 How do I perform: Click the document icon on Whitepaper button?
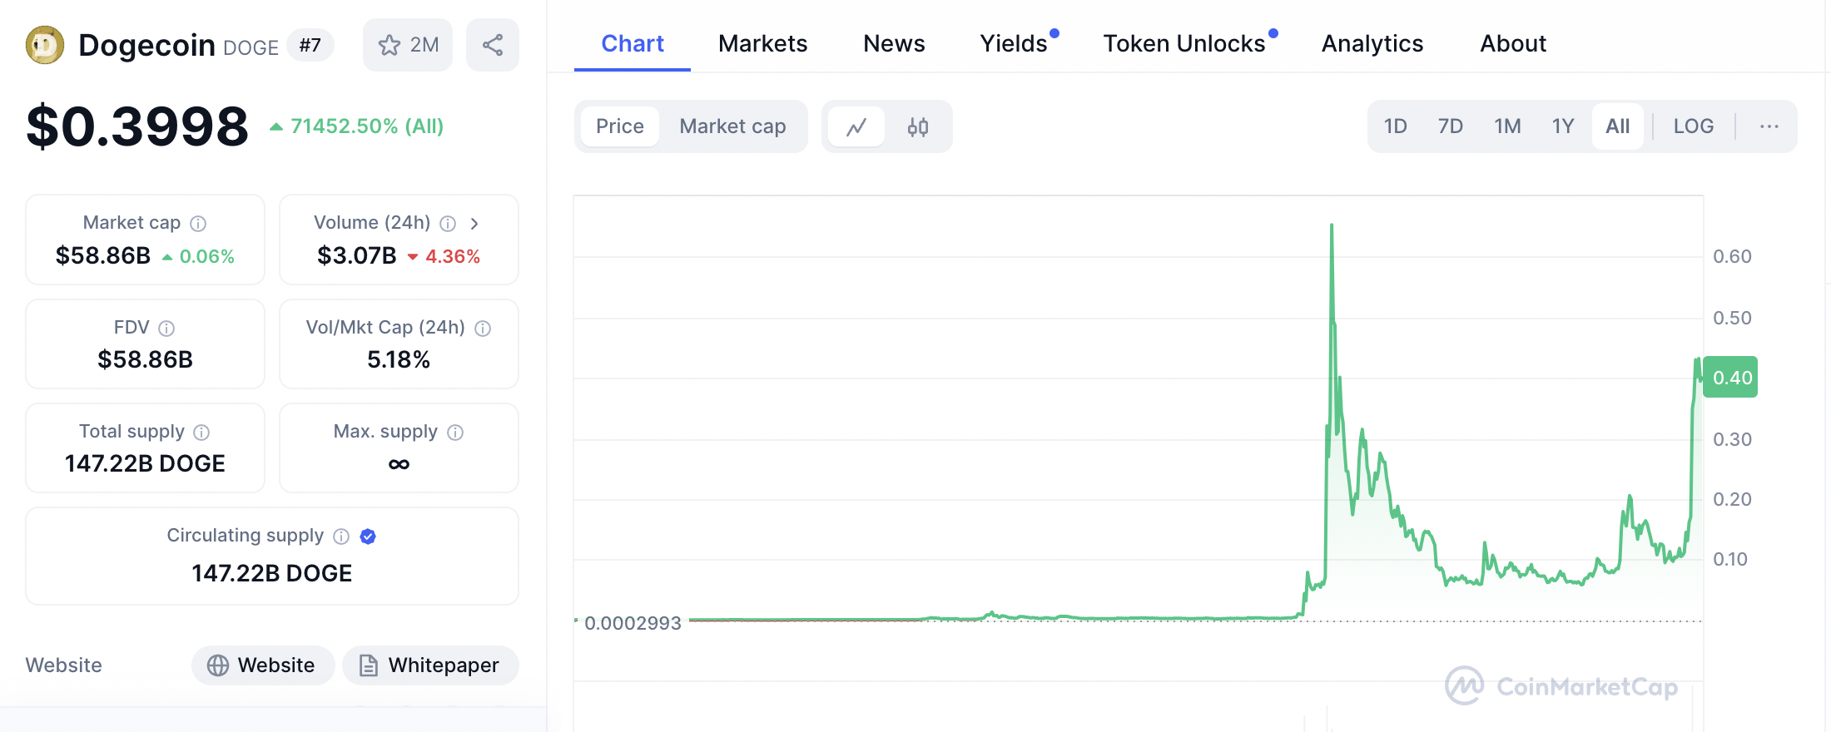click(x=368, y=665)
